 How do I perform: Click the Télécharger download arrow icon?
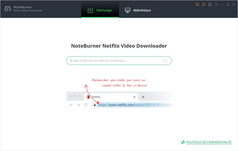tap(90, 10)
